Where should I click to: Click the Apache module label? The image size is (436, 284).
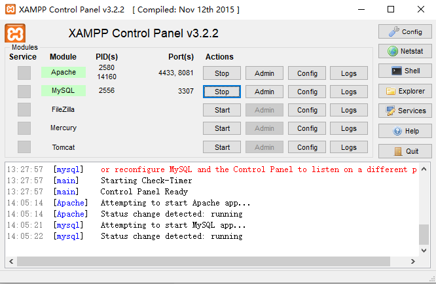tap(64, 72)
